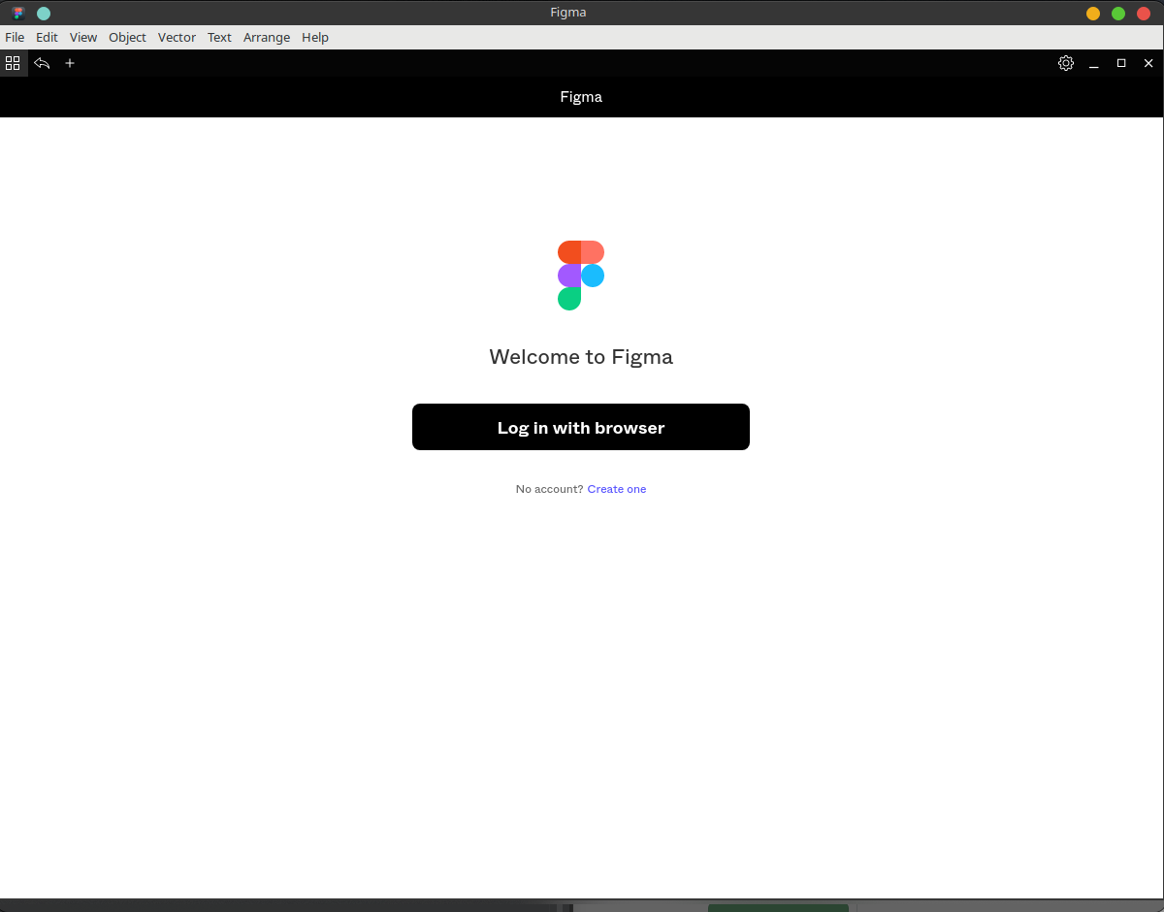This screenshot has height=912, width=1164.
Task: Open the File menu
Action: (15, 37)
